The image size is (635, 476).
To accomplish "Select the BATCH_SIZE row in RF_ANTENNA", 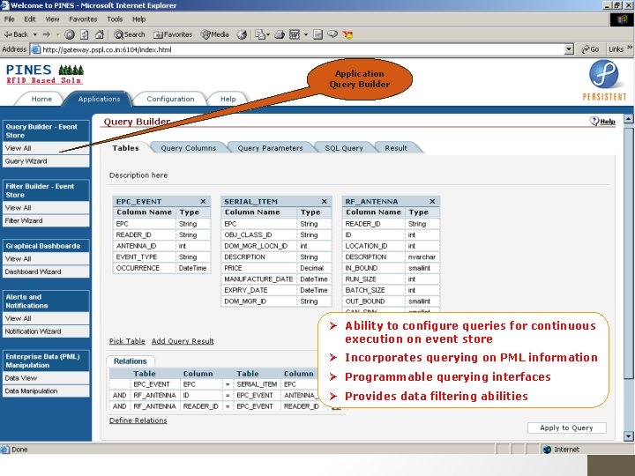I will [392, 290].
